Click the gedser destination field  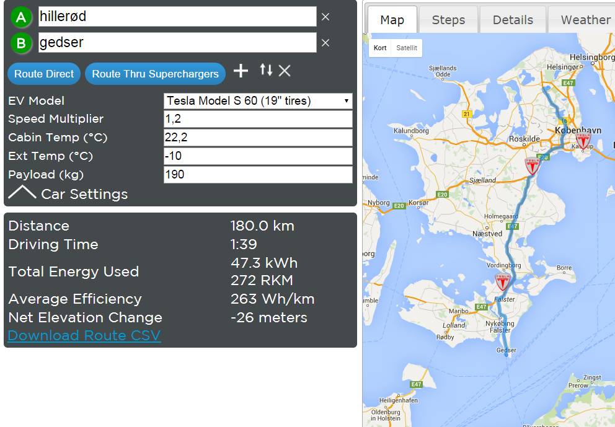click(x=177, y=42)
